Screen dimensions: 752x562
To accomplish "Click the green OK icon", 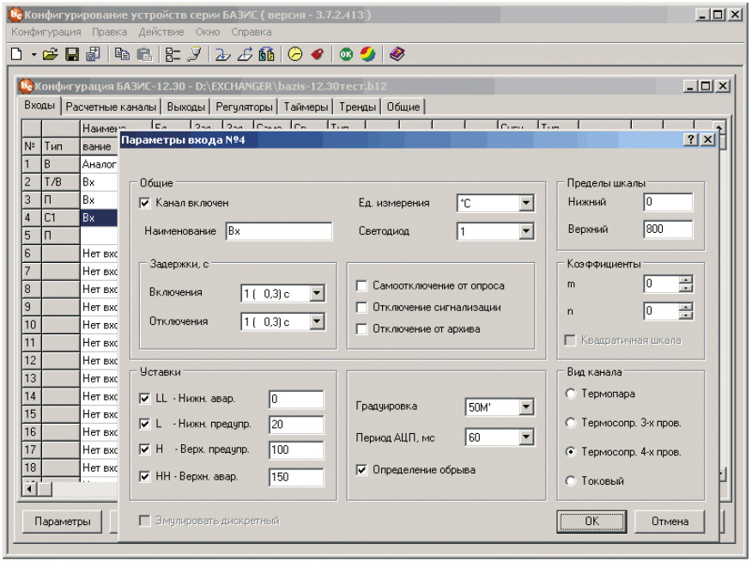I will 346,54.
